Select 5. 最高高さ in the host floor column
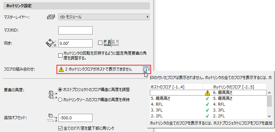The image size is (275, 132). [x=161, y=99]
